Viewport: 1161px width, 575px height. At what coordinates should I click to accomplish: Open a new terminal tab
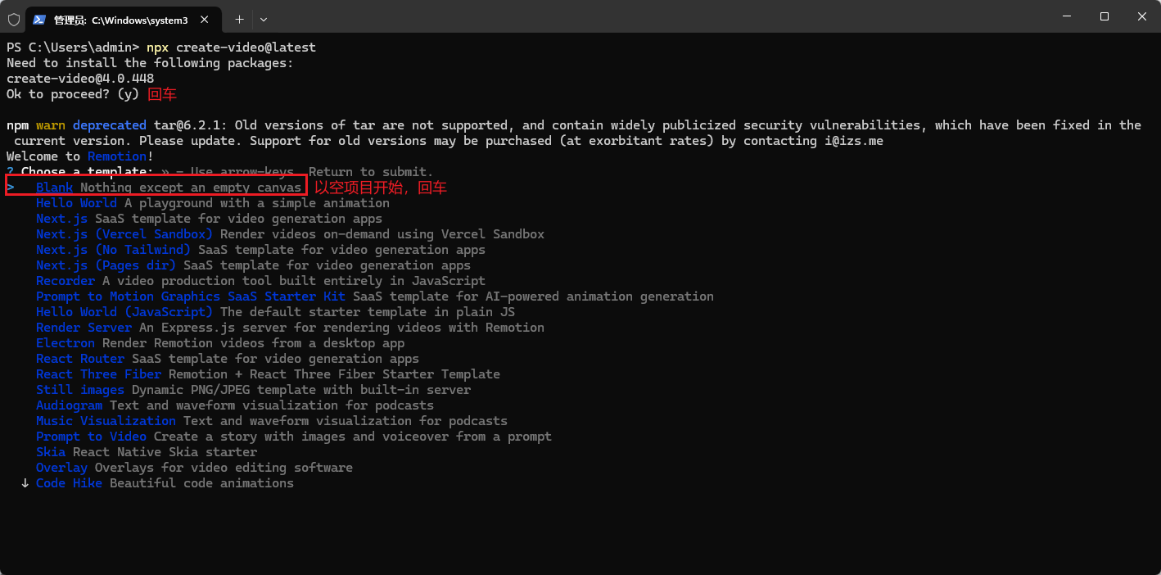(239, 19)
